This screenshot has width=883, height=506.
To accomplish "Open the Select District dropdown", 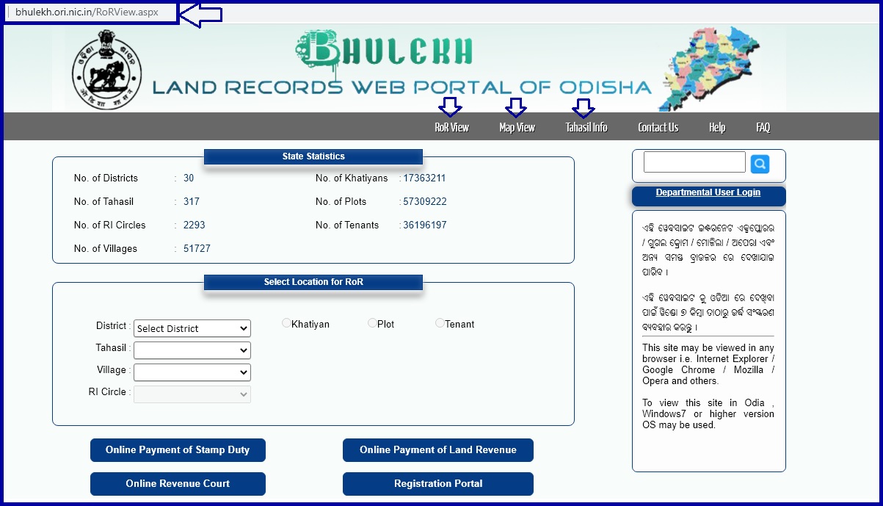I will (192, 328).
